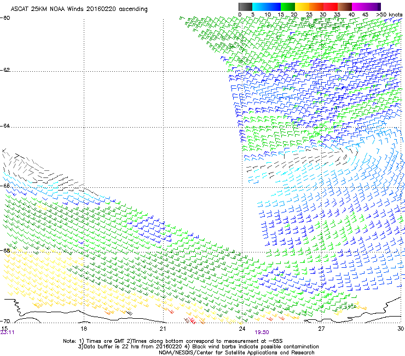Image resolution: width=405 pixels, height=356 pixels.
Task: Click the yellow 20–25 knots legend swatch
Action: tap(302, 7)
